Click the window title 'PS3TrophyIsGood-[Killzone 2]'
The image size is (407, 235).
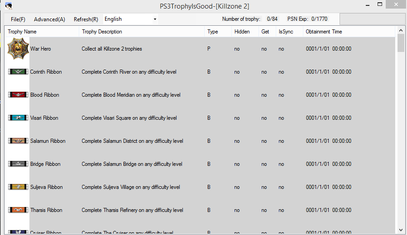click(x=204, y=6)
